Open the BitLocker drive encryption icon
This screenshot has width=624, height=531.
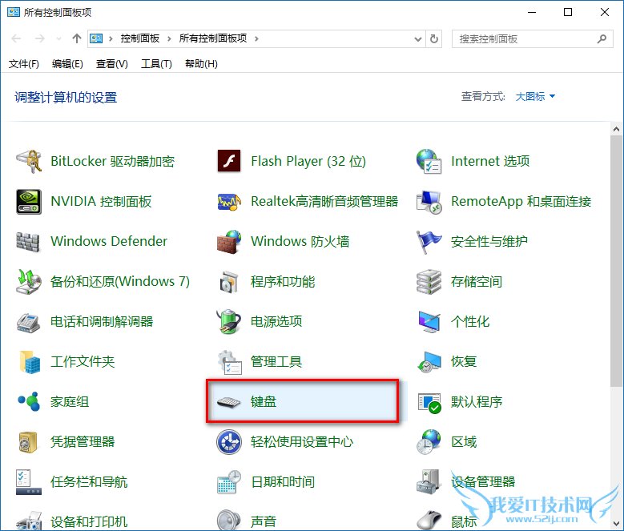(x=29, y=161)
